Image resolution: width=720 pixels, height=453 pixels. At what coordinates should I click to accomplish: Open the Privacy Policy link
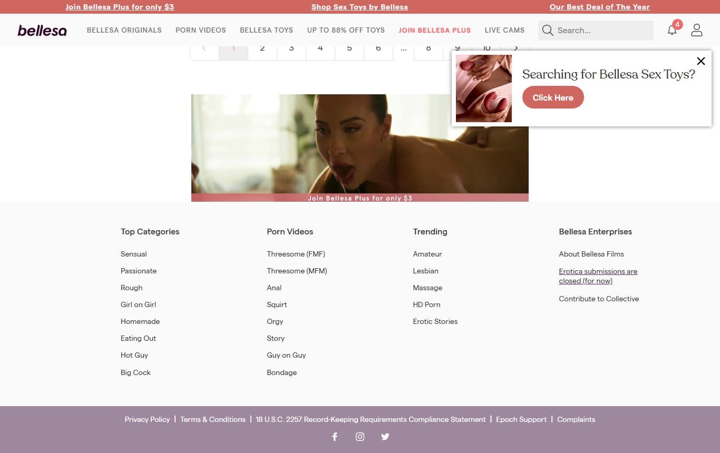coord(147,419)
